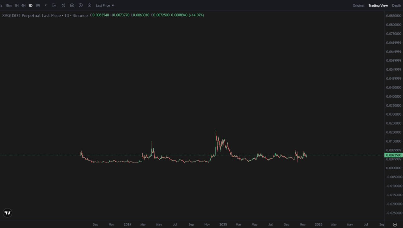Take a chart snapshot with camera icon

(x=72, y=5)
